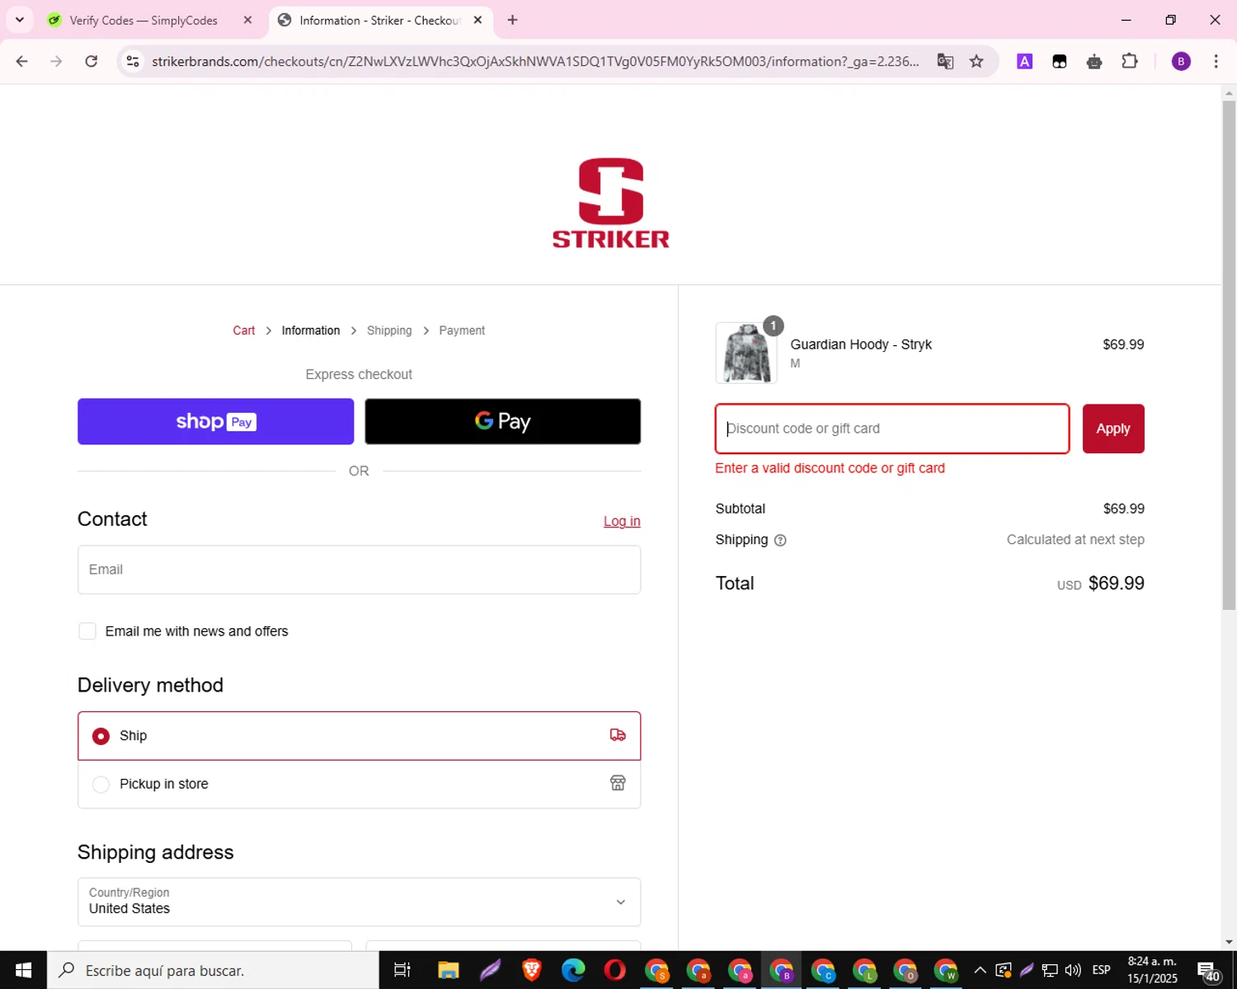Click ESP language indicator
The image size is (1237, 989).
(x=1101, y=970)
